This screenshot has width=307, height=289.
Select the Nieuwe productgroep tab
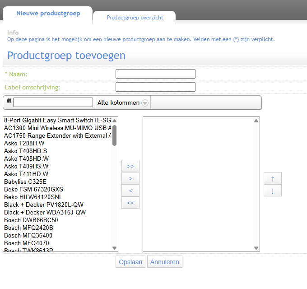click(x=48, y=14)
